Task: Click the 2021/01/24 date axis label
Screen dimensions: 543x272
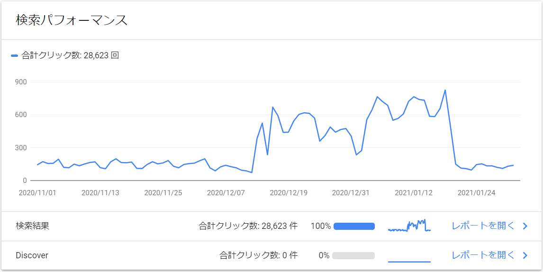Action: point(476,193)
